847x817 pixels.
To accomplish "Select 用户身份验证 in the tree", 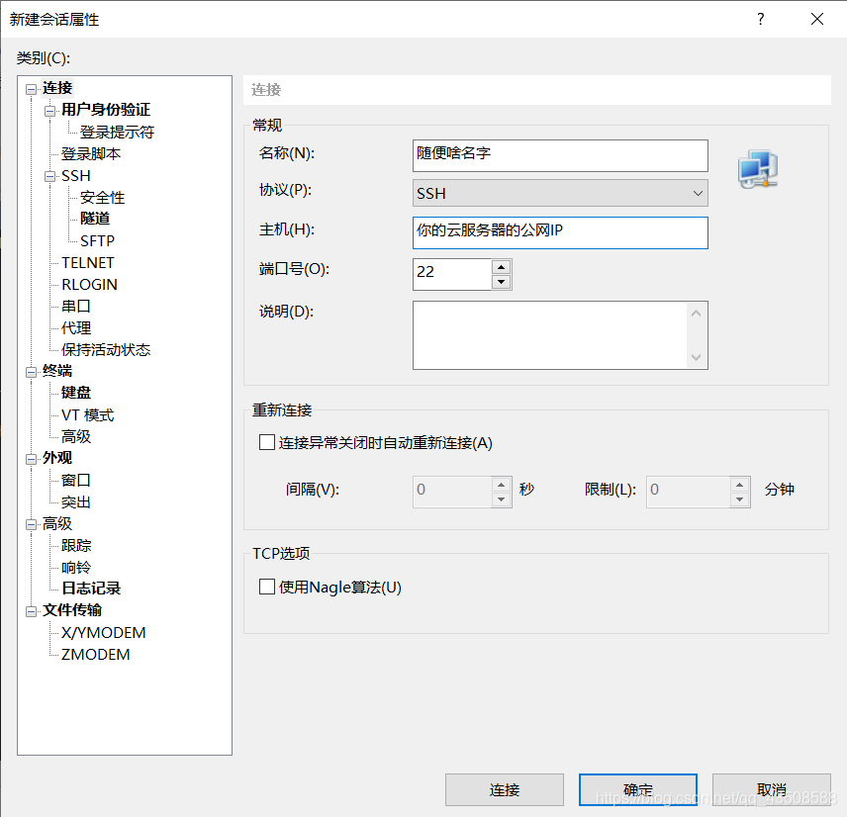I will [x=106, y=110].
